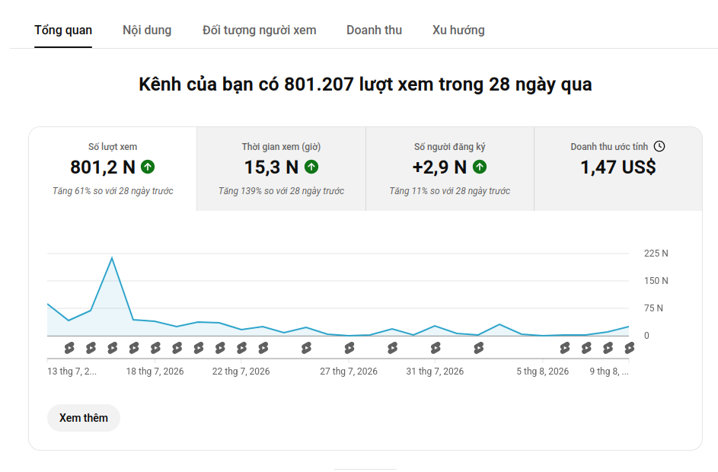Click the Shorts marker above 18 thg 7, 2026
The image size is (718, 472).
[155, 349]
